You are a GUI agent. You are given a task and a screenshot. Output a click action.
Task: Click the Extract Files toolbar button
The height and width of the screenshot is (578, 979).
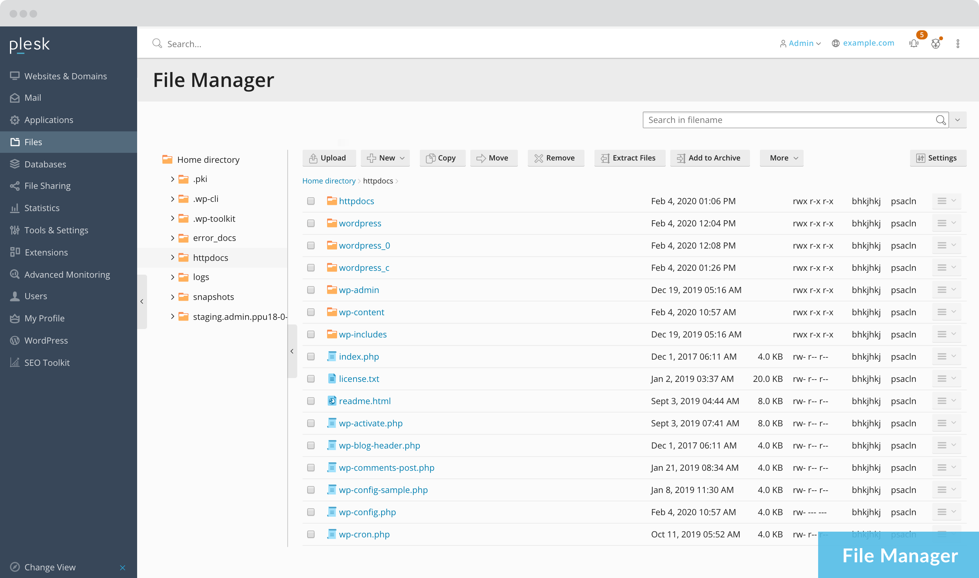629,158
